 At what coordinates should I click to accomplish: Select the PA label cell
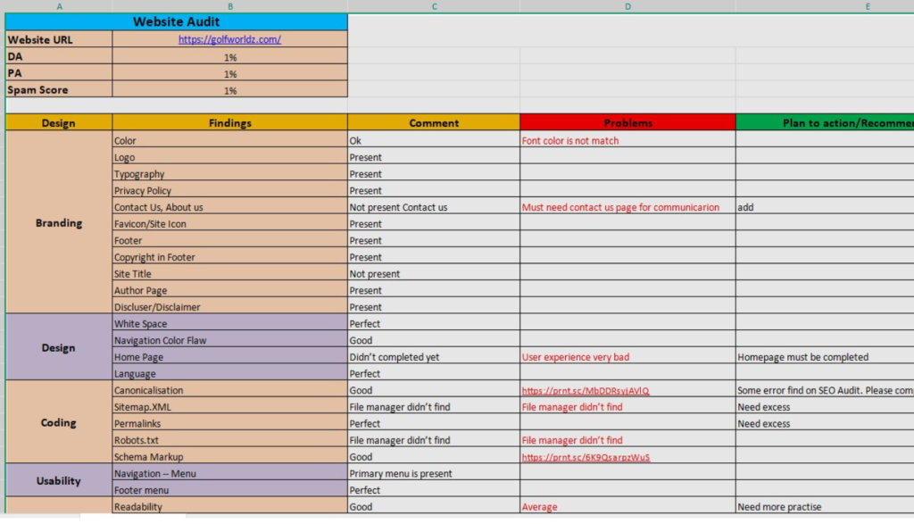point(59,73)
